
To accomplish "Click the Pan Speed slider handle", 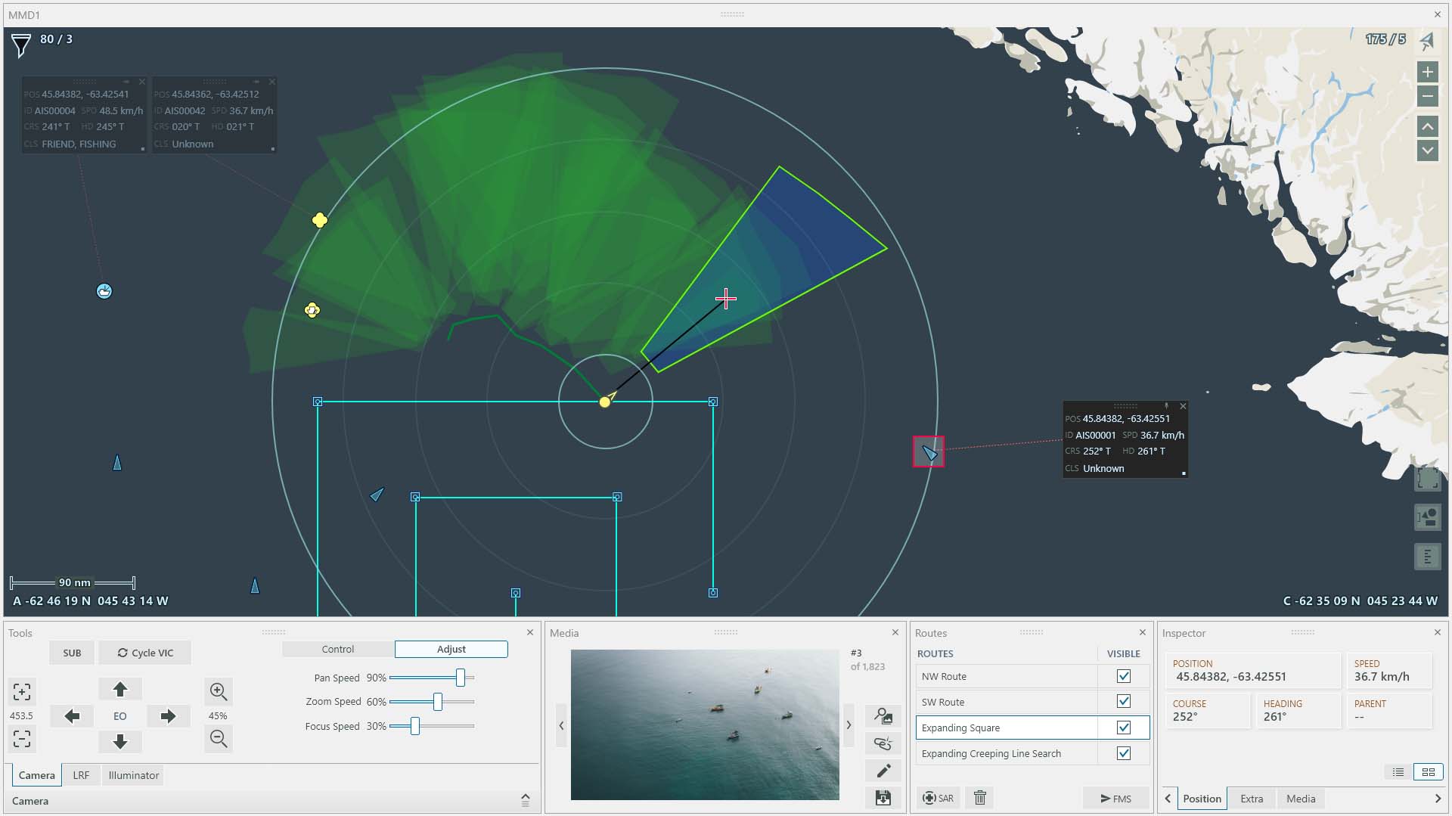I will 460,678.
